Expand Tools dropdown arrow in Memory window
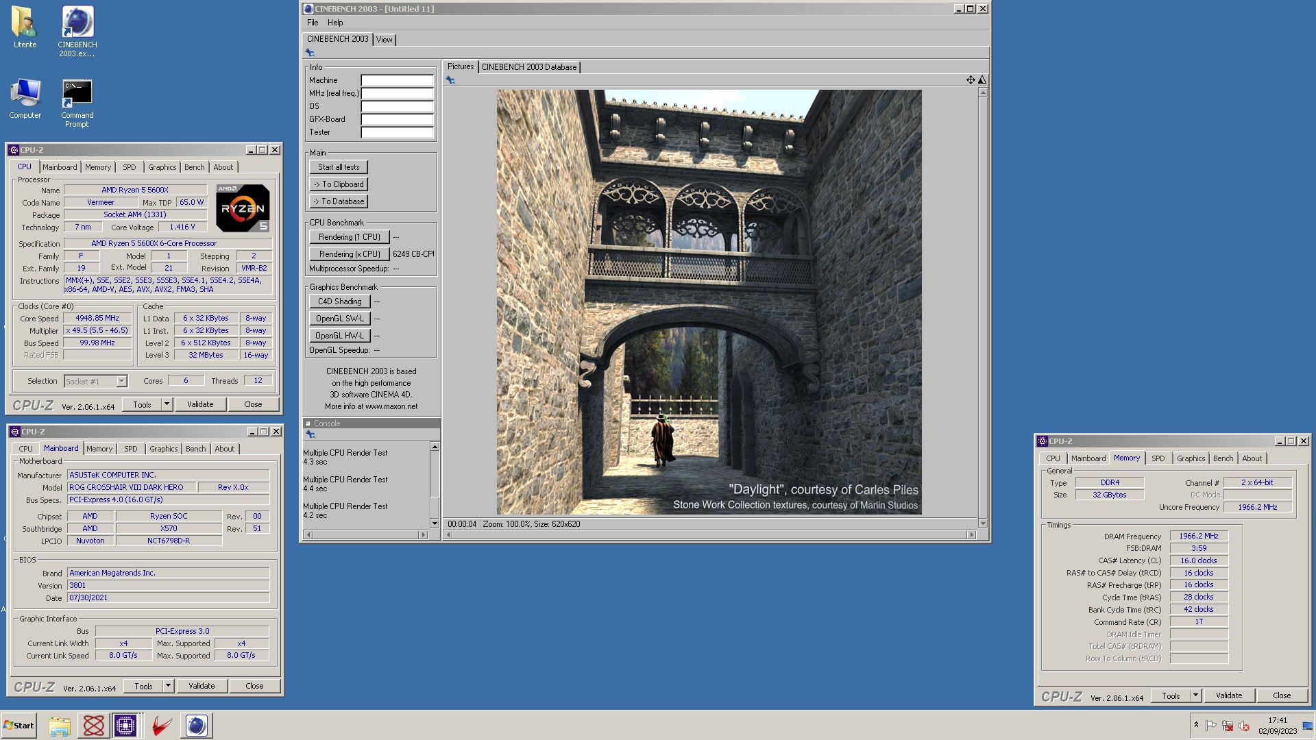 point(1195,695)
